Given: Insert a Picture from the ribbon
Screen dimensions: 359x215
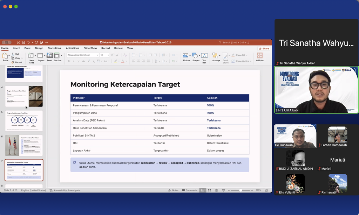Looking at the screenshot, I should [186, 57].
